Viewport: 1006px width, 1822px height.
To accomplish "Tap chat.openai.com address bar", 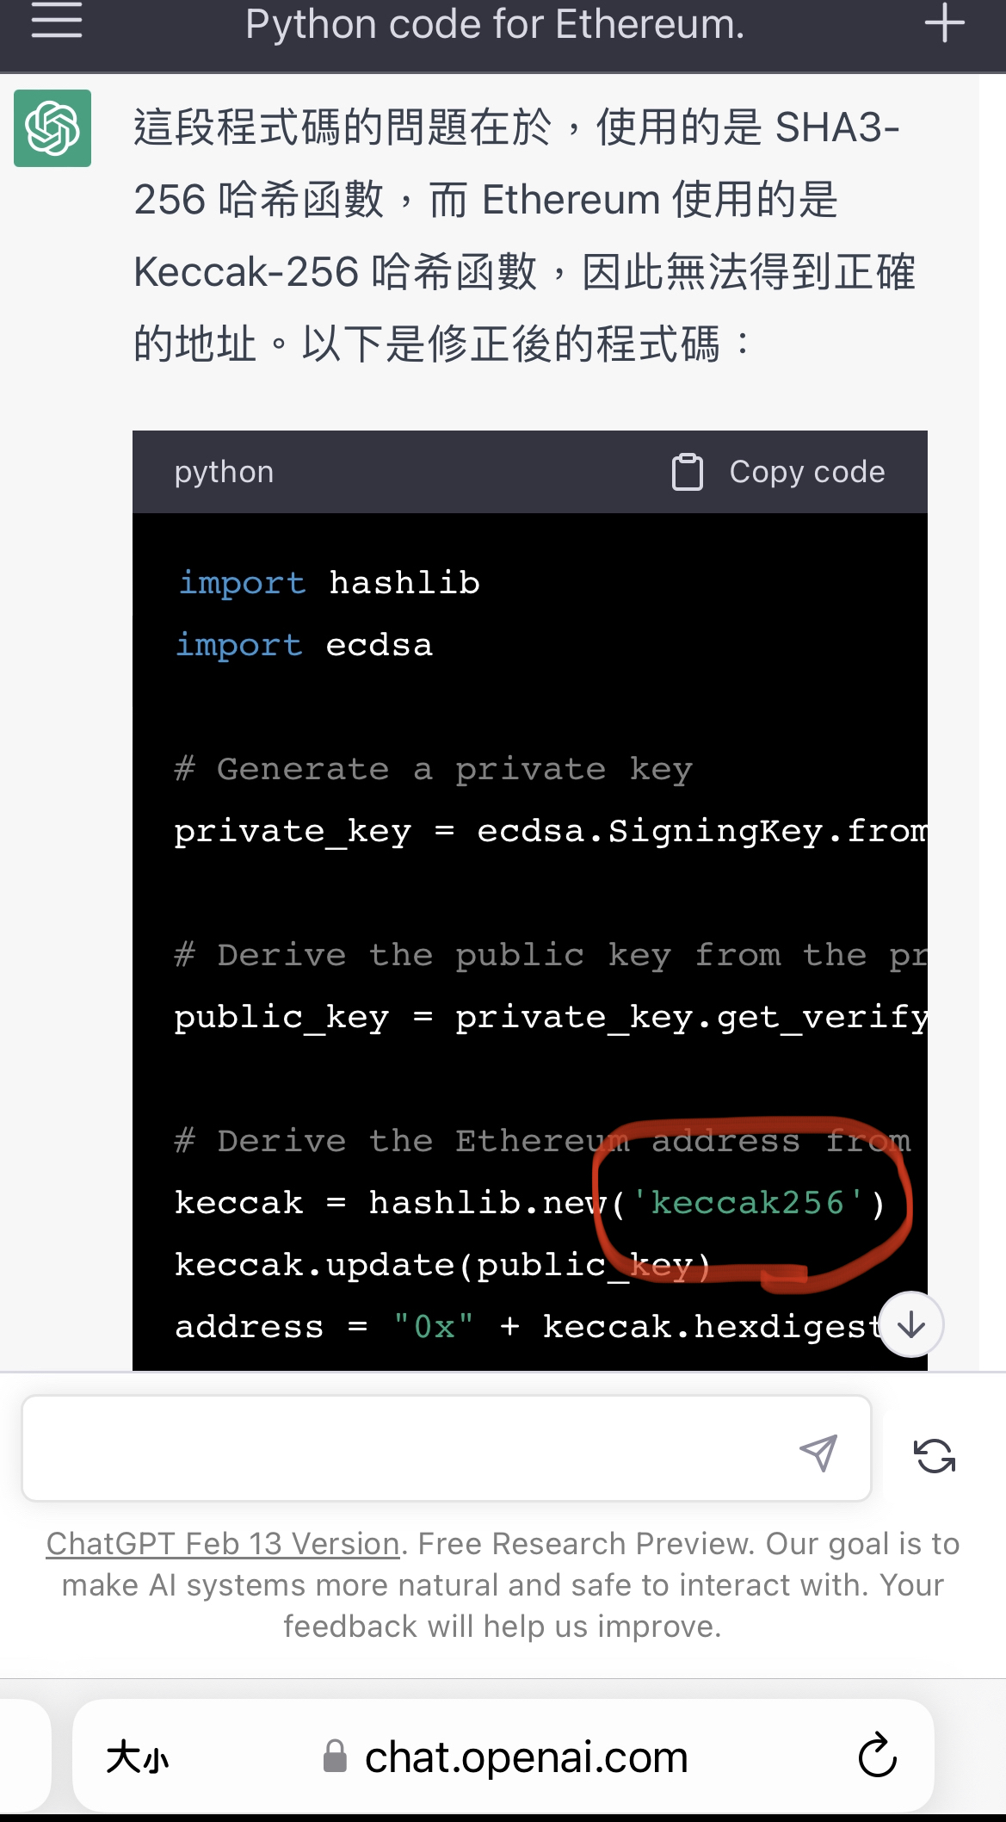I will click(x=503, y=1756).
